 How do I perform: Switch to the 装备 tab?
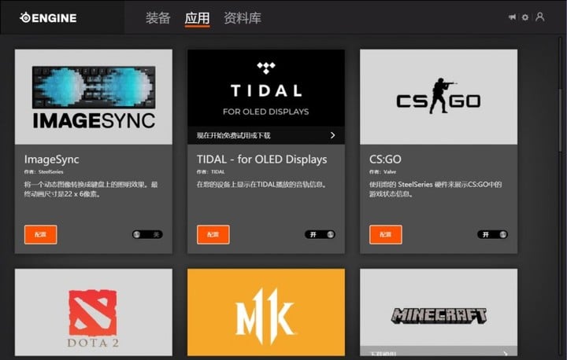pyautogui.click(x=158, y=18)
